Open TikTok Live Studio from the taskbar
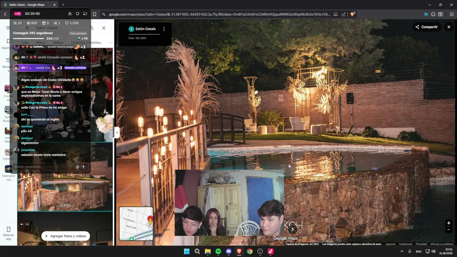The height and width of the screenshot is (257, 457). click(x=271, y=251)
